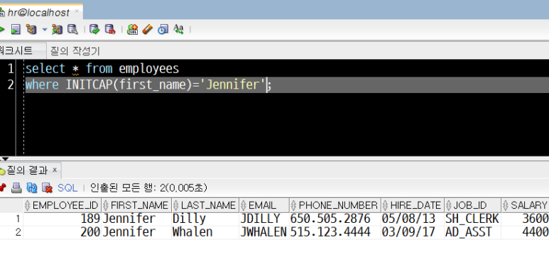Sort by the FIRST_NAME column header
Image resolution: width=549 pixels, height=257 pixels.
[x=136, y=205]
